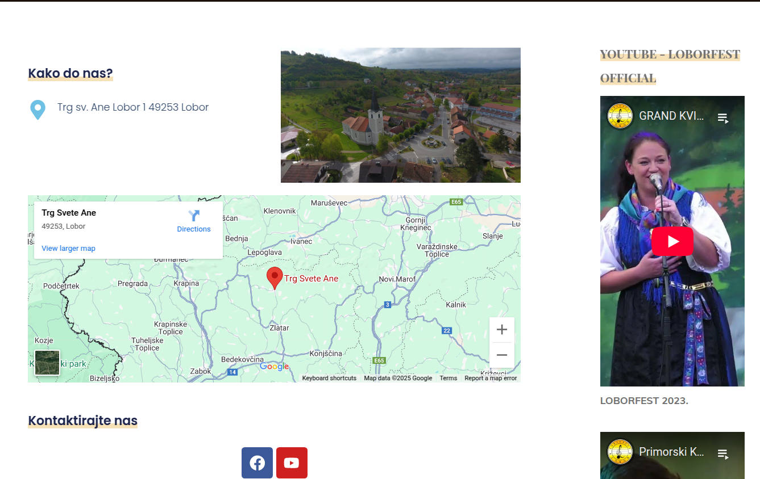Open Keyboard shortcuts on the map
This screenshot has height=479, width=760.
[x=329, y=378]
